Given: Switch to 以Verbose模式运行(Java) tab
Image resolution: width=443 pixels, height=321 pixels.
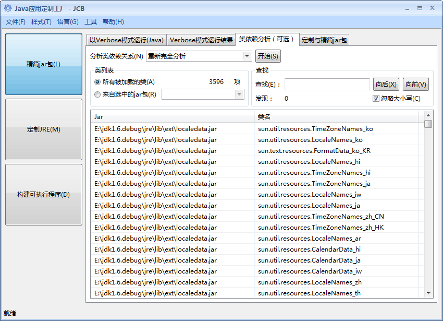Looking at the screenshot, I should pyautogui.click(x=126, y=40).
